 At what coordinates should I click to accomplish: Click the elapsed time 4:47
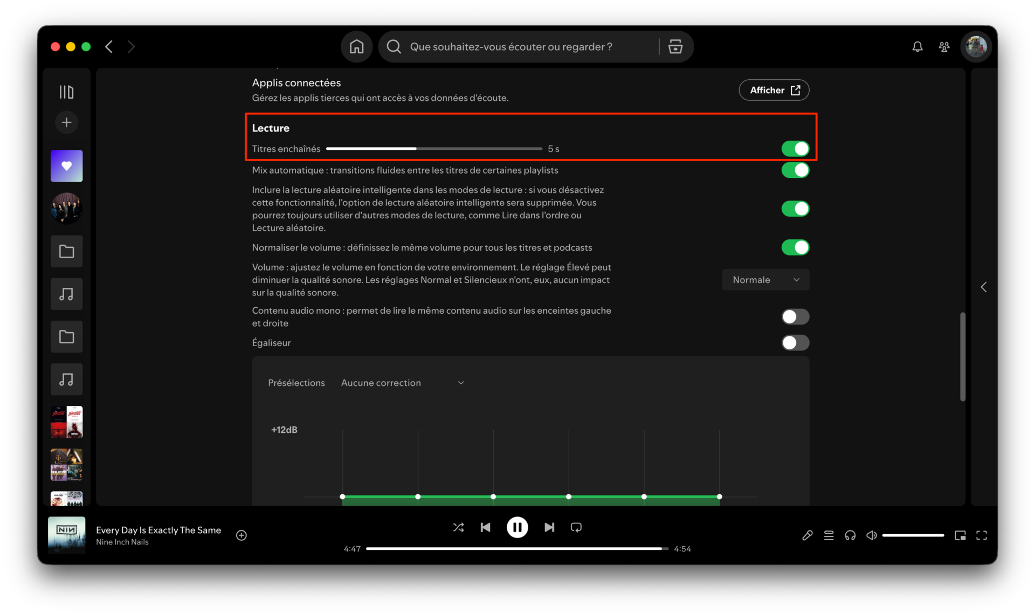tap(352, 549)
